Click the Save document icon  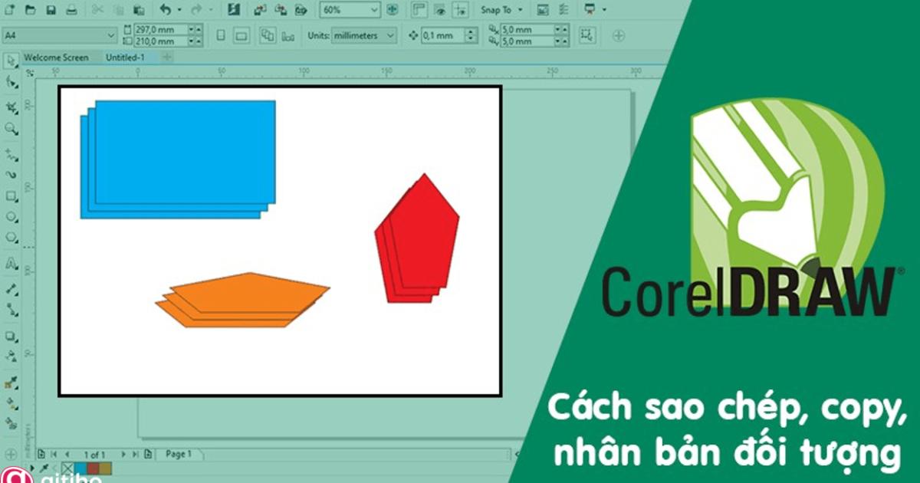tap(51, 10)
